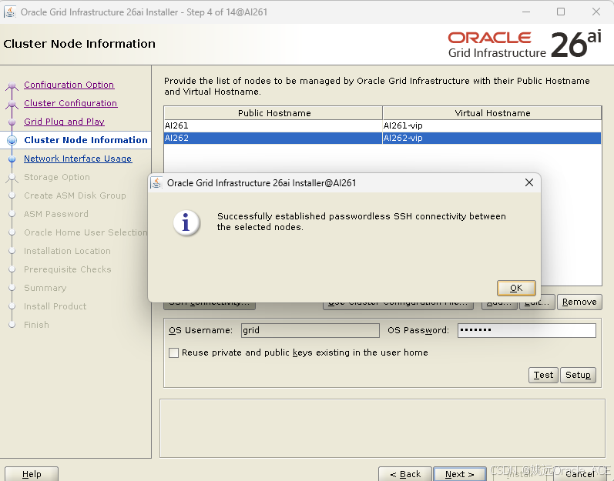Image resolution: width=614 pixels, height=481 pixels.
Task: Select the AI261 public hostname cell
Action: [273, 125]
